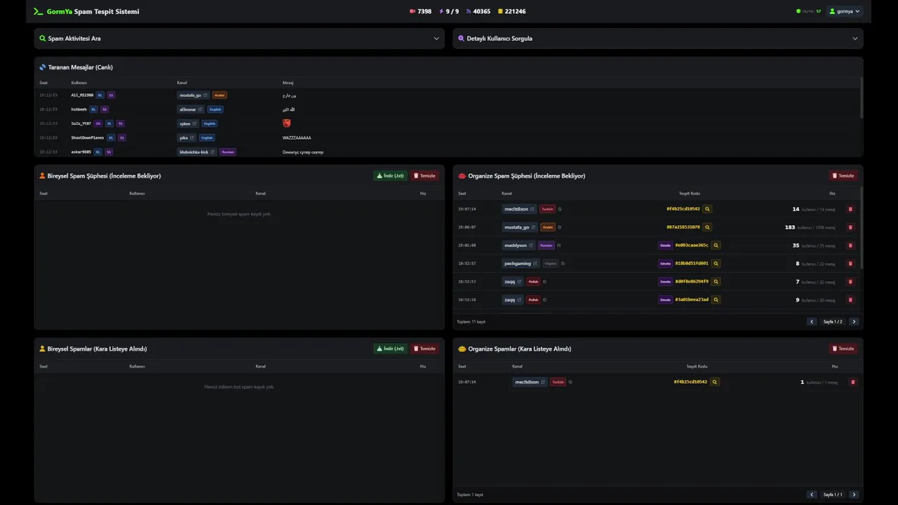
Task: Go to previous page of Organize Spam Şüphesi
Action: 812,322
